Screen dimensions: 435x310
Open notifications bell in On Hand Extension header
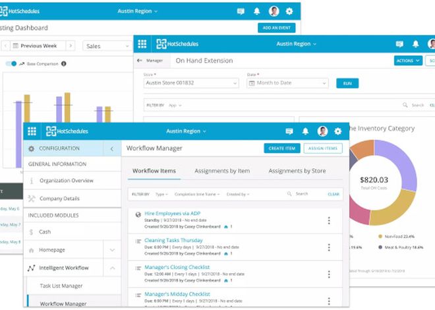point(416,44)
